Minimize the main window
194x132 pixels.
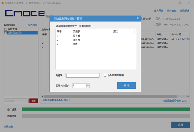pyautogui.click(x=171, y=3)
